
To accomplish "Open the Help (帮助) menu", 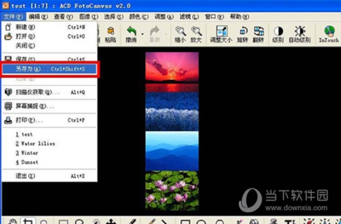I will (240, 17).
